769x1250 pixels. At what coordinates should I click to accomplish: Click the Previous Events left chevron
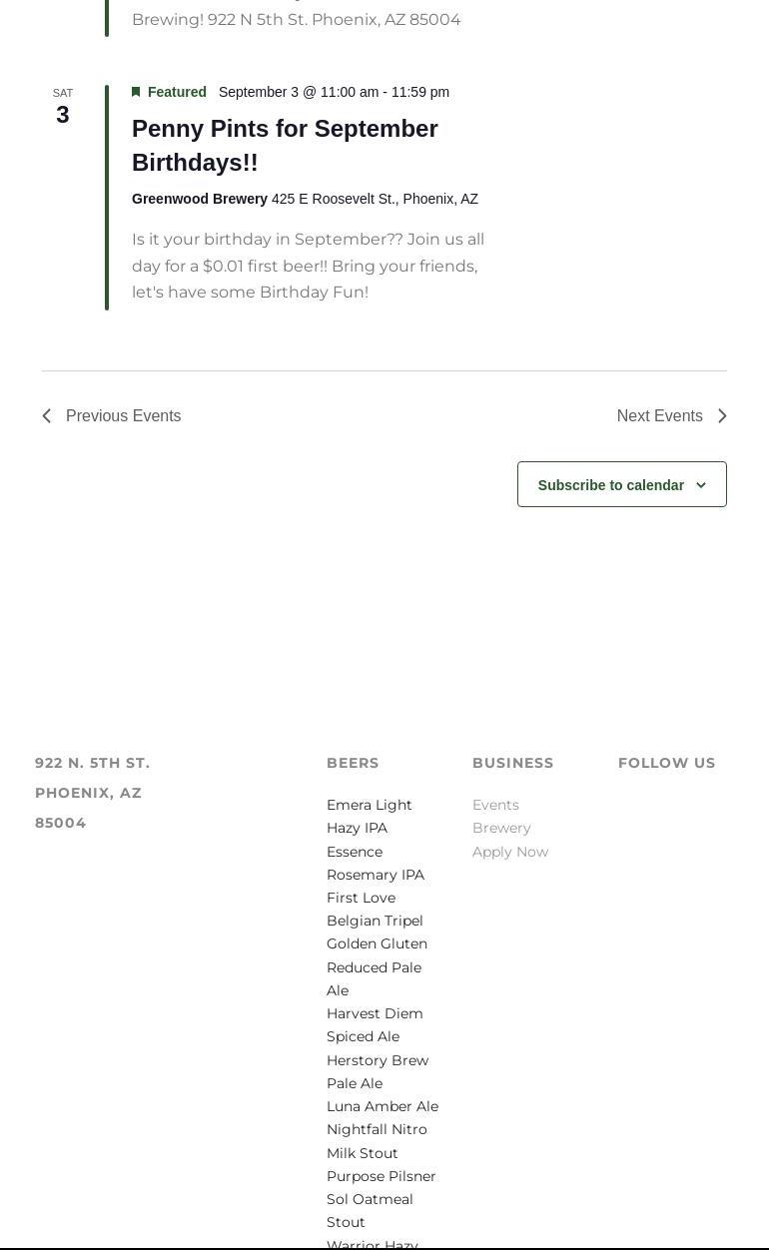[47, 416]
